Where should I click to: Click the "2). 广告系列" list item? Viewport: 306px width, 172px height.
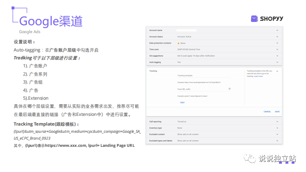point(35,74)
